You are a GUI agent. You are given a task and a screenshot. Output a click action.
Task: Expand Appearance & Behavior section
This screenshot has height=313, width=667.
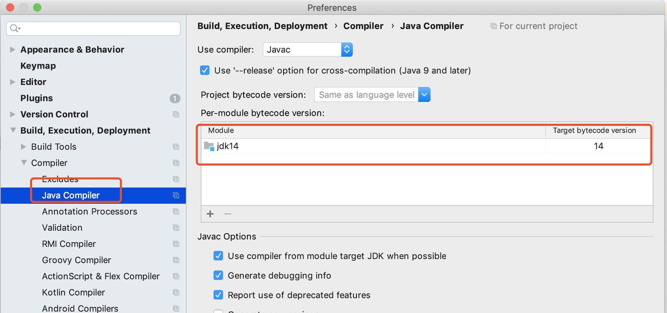pyautogui.click(x=13, y=50)
